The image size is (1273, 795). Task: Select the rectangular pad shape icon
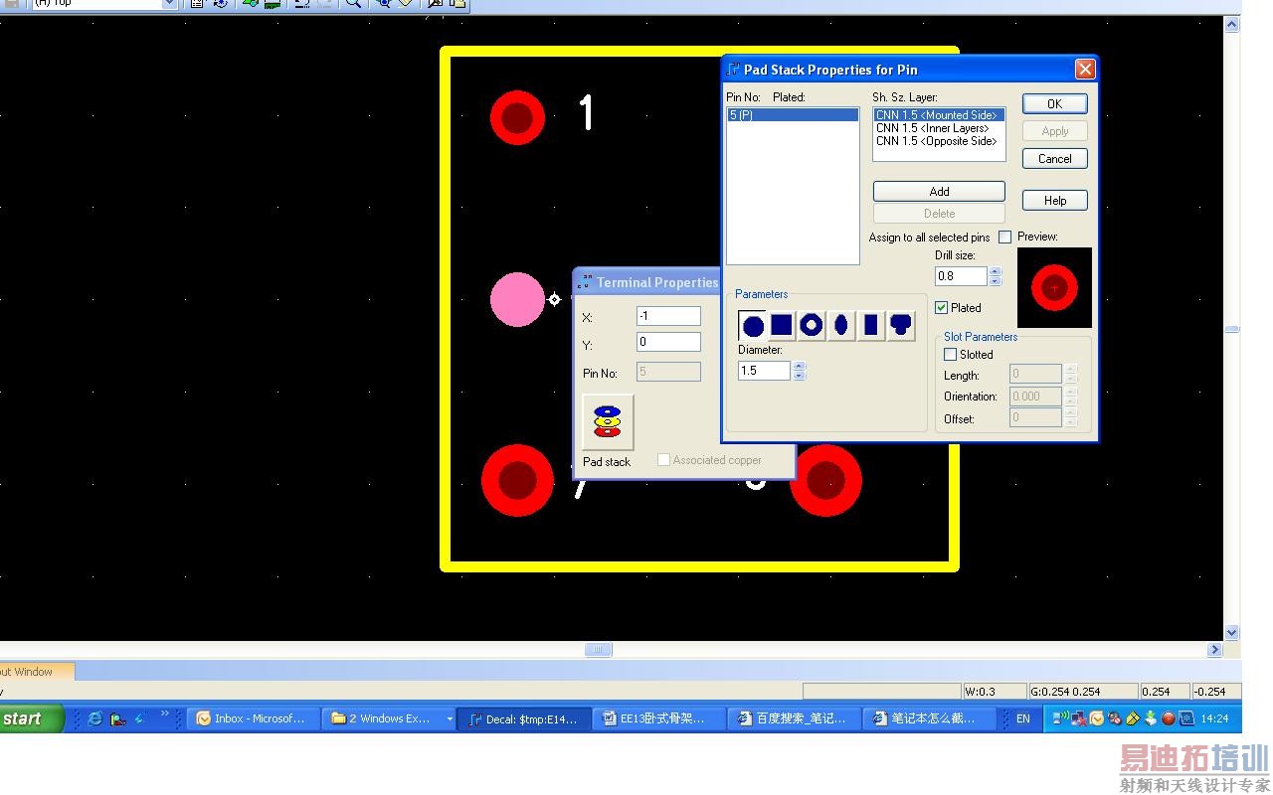click(x=871, y=325)
